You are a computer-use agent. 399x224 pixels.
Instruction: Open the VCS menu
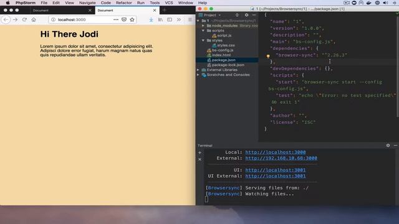pos(169,2)
